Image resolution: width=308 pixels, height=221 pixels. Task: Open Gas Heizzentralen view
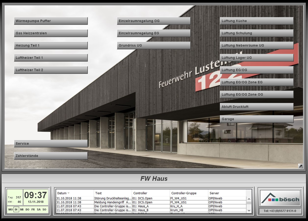tap(51, 33)
